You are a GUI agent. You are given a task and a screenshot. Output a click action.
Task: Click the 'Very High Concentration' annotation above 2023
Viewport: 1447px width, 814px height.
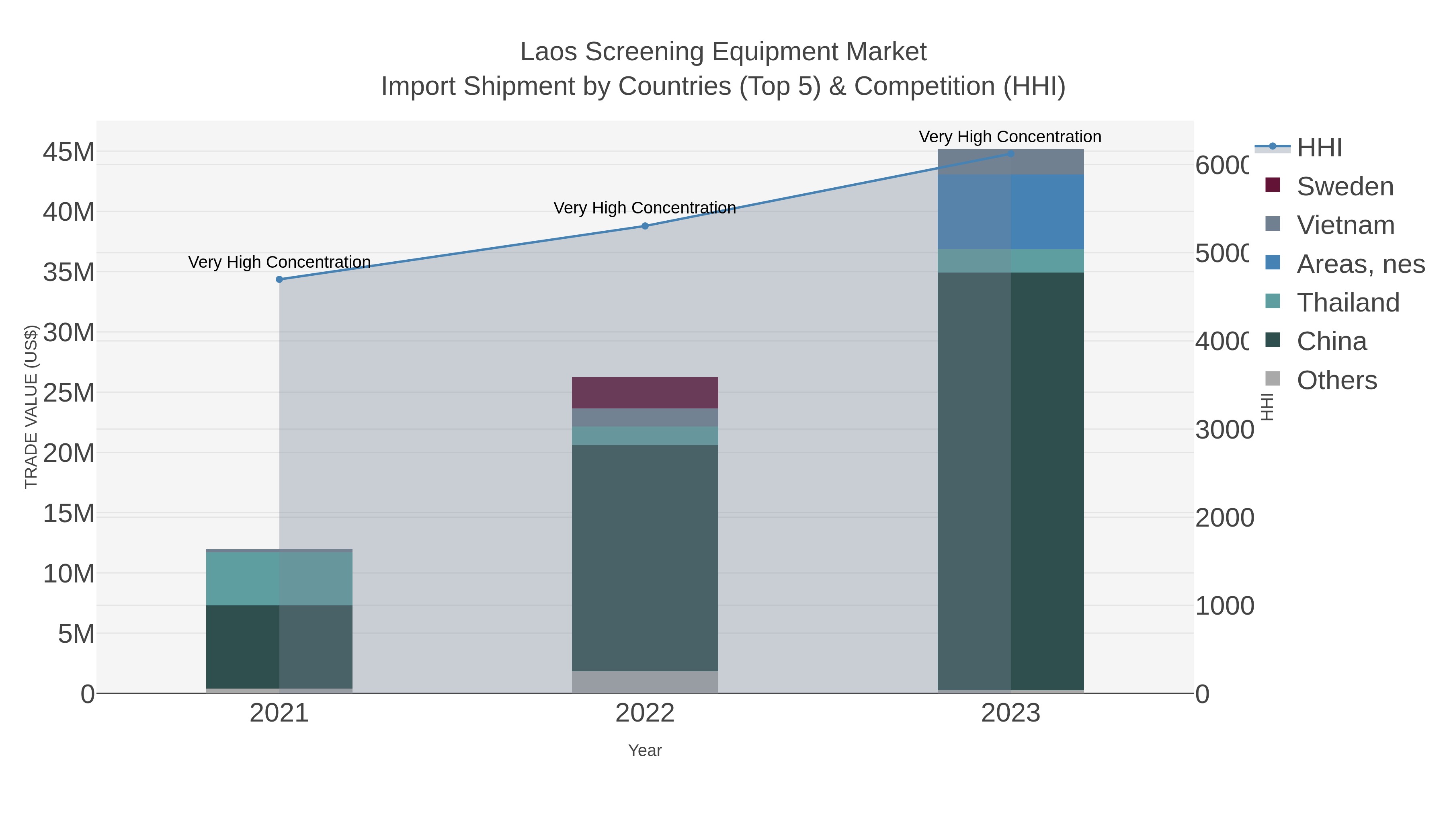pyautogui.click(x=1010, y=137)
